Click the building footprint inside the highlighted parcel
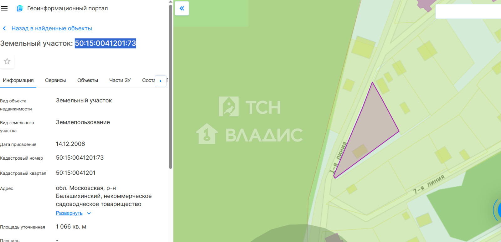 (360, 151)
